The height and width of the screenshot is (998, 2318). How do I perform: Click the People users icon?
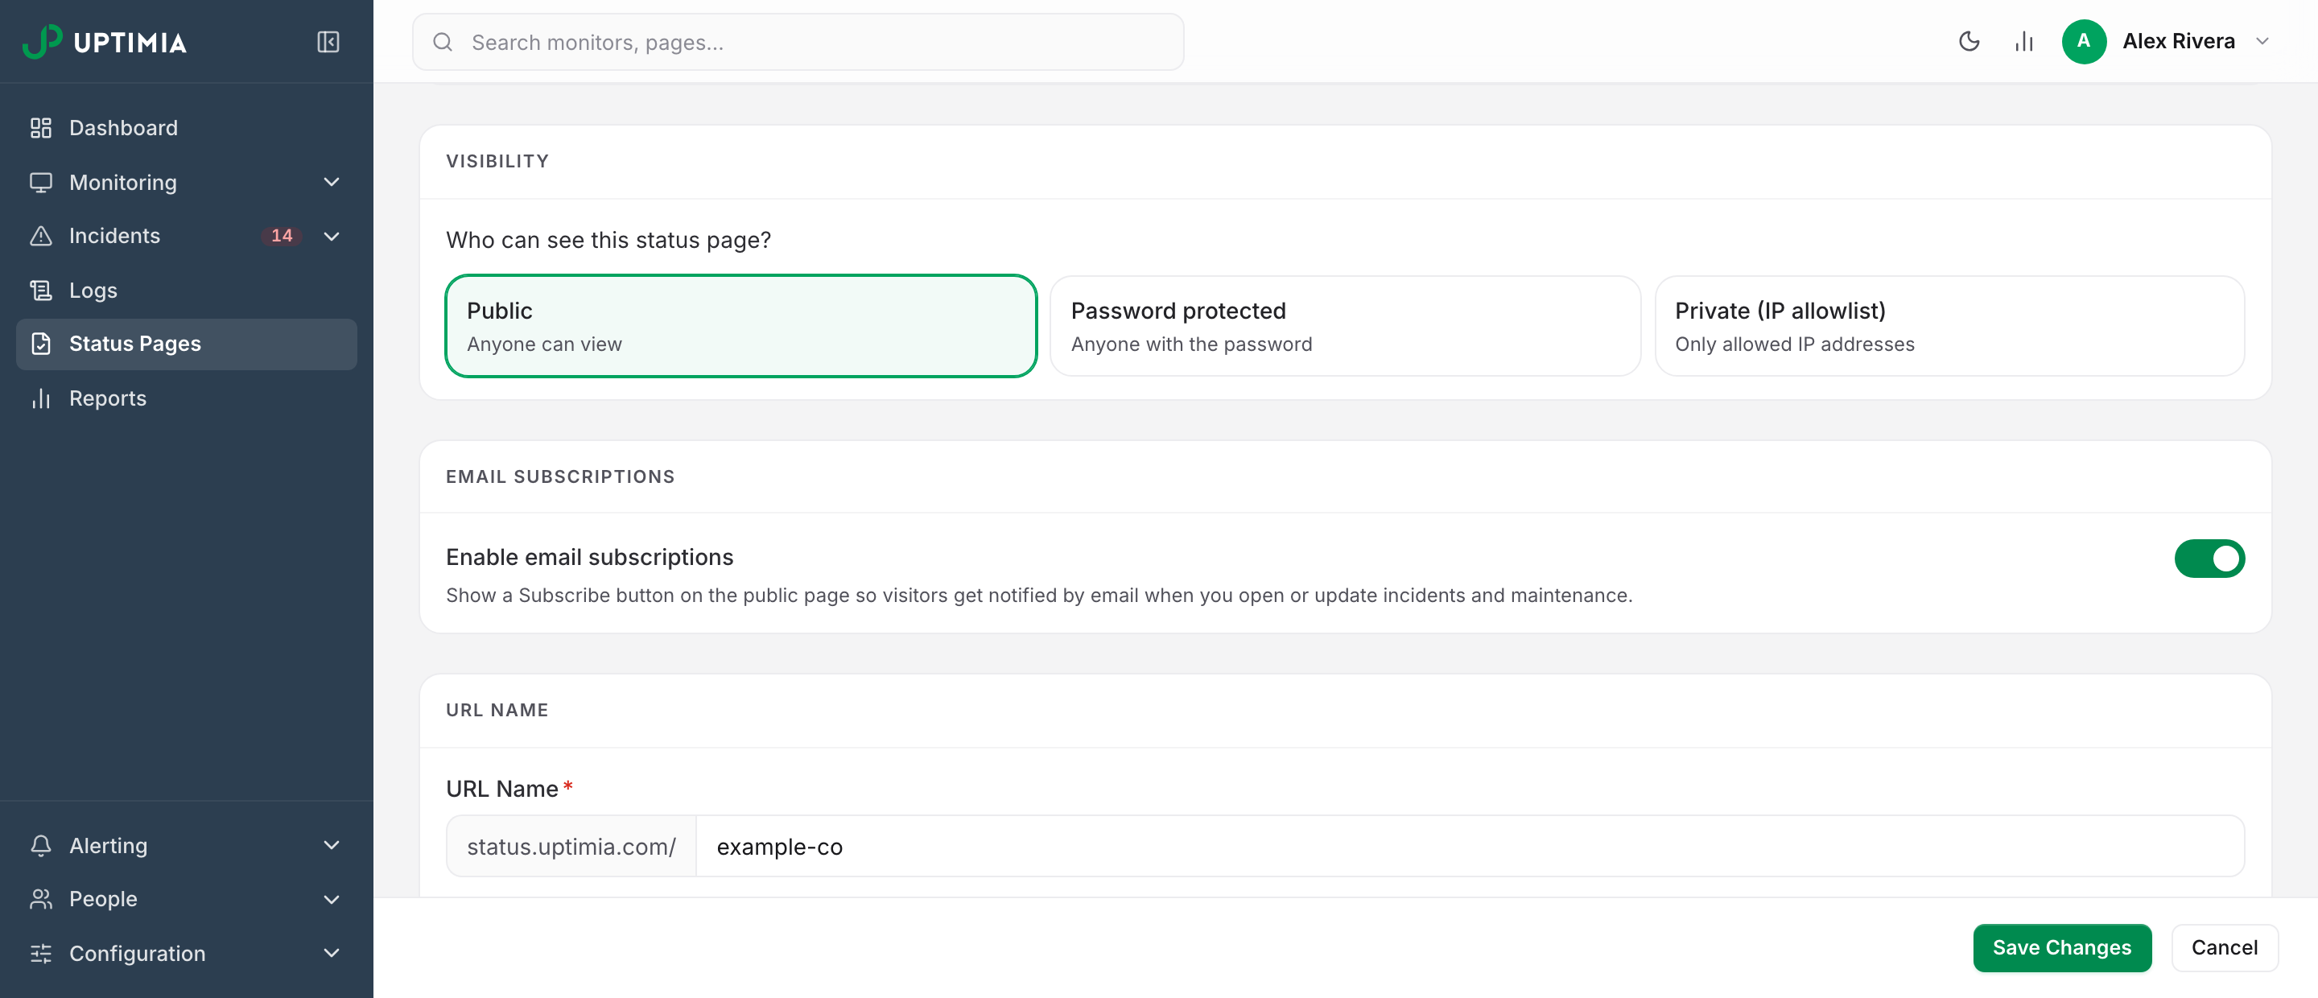[41, 899]
